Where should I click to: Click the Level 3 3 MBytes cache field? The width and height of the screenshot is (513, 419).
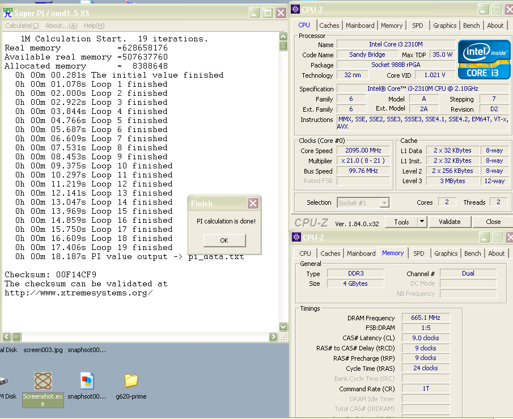click(x=452, y=181)
